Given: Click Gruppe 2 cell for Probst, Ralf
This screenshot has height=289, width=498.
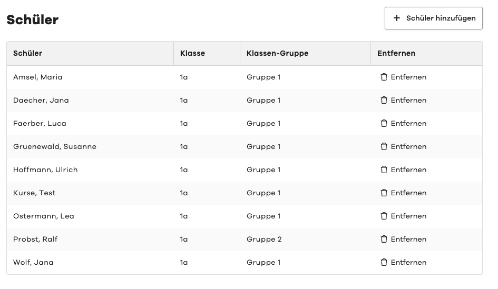Looking at the screenshot, I should click(x=264, y=240).
